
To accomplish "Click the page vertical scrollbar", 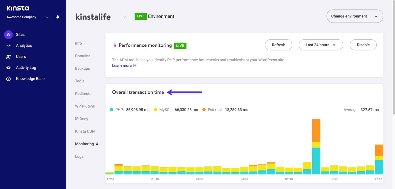I will point(393,58).
